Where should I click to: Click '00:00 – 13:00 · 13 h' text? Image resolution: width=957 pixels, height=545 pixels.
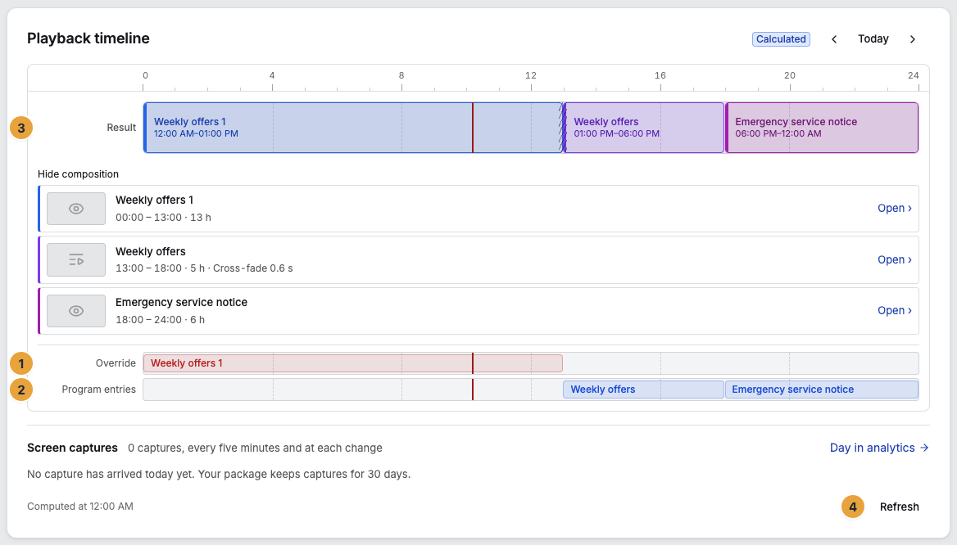164,218
